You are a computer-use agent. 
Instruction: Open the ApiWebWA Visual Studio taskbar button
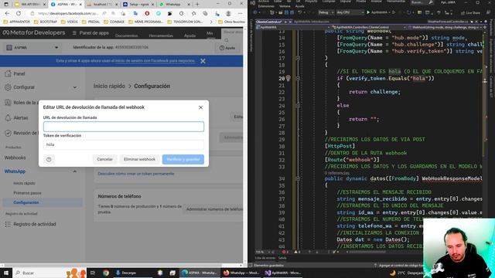(283, 273)
